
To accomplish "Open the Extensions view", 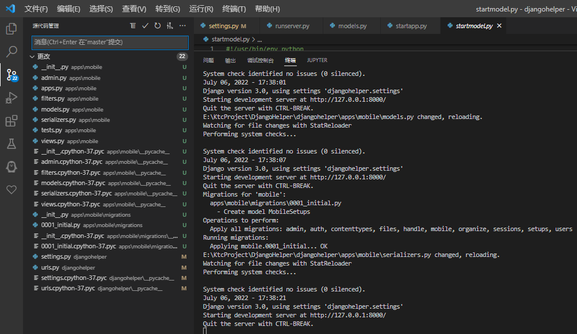I will (x=11, y=121).
